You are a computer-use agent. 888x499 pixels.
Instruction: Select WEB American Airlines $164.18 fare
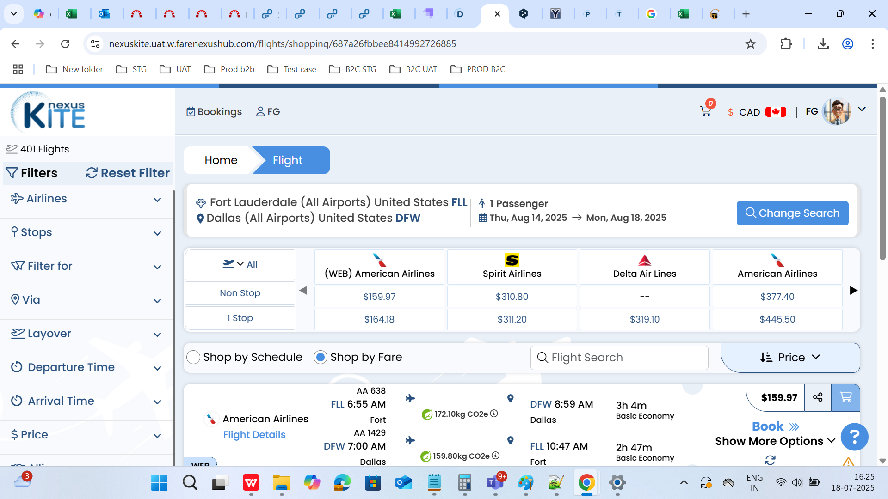point(379,319)
